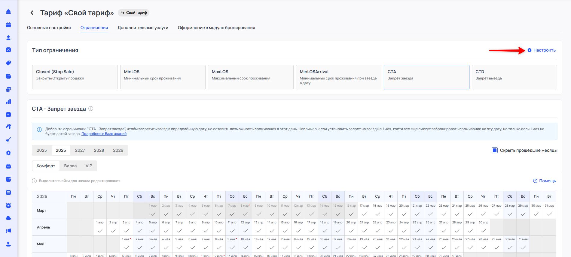Switch to year 2027 tab
Image resolution: width=571 pixels, height=257 pixels.
pyautogui.click(x=80, y=150)
